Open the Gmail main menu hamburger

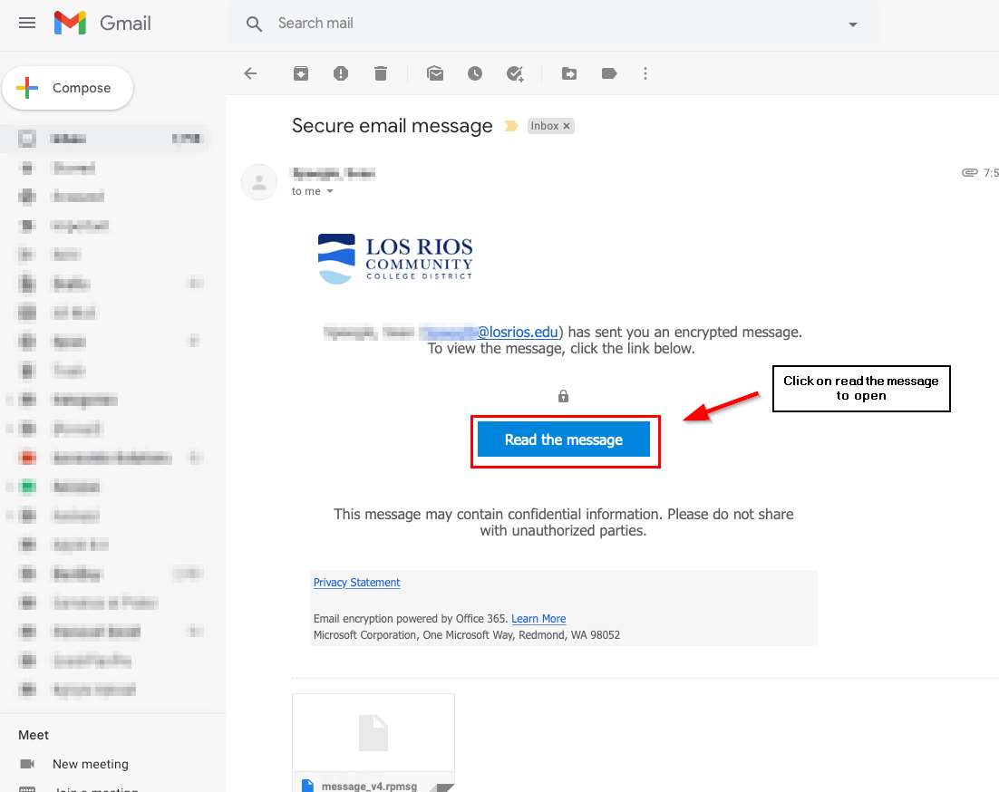tap(27, 24)
